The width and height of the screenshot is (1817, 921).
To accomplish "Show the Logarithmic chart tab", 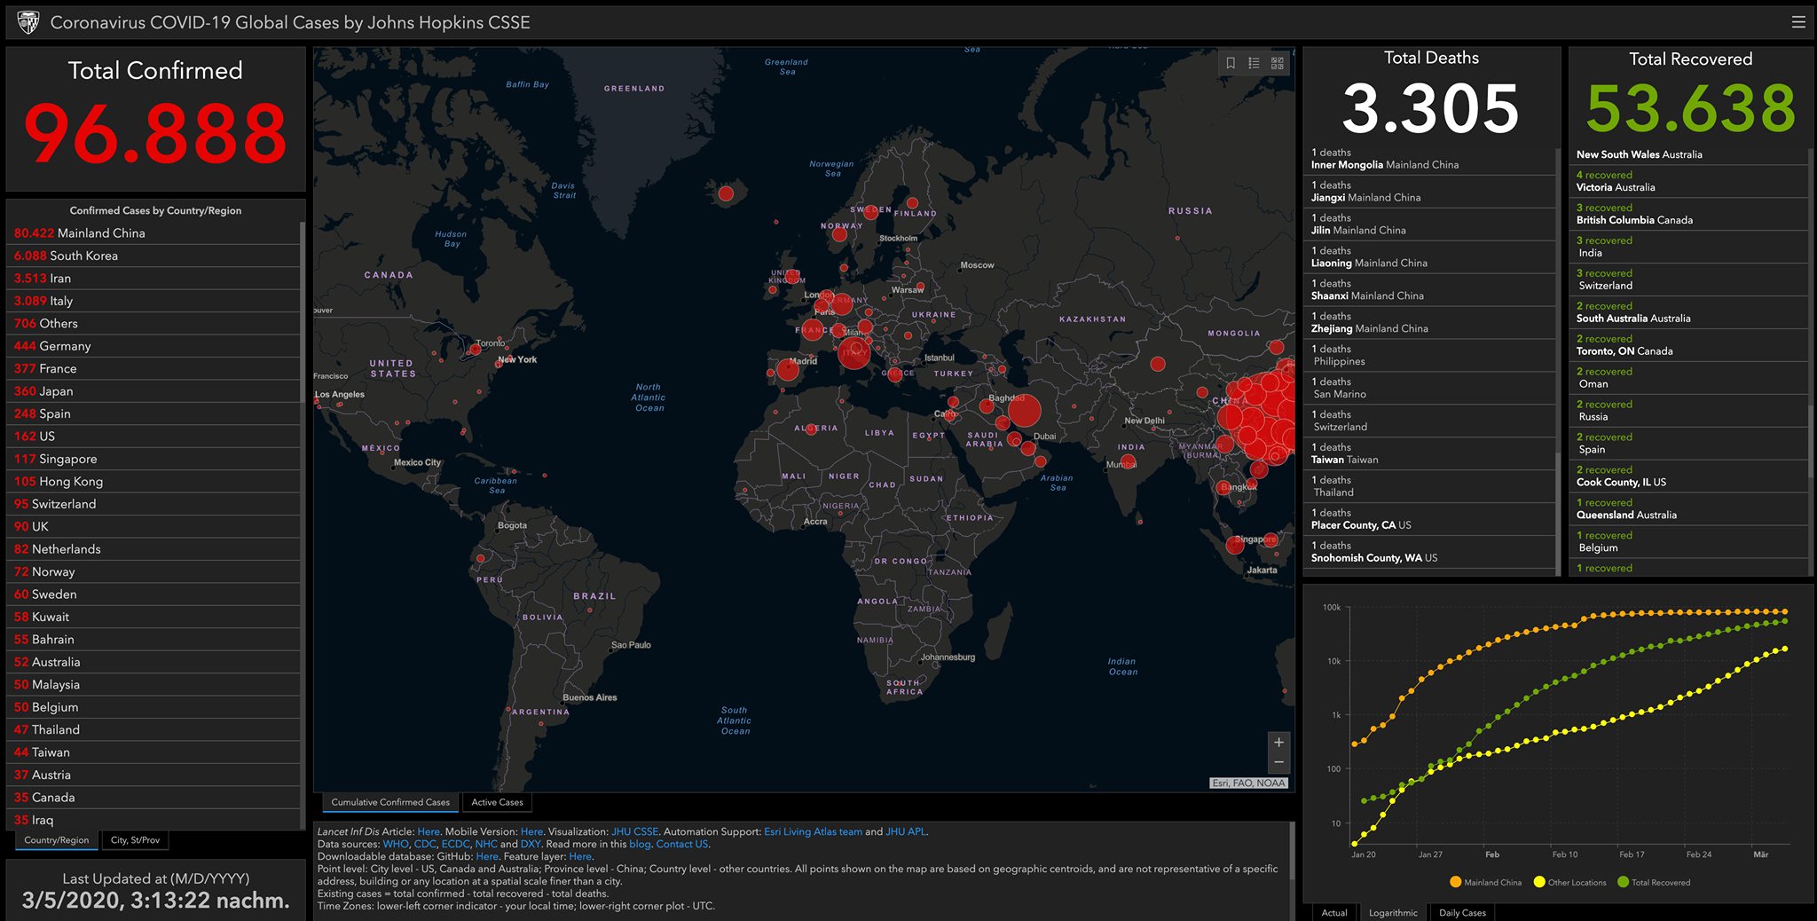I will tap(1393, 912).
